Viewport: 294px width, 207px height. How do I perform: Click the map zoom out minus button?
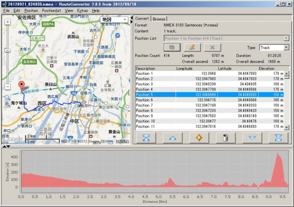[x=7, y=87]
